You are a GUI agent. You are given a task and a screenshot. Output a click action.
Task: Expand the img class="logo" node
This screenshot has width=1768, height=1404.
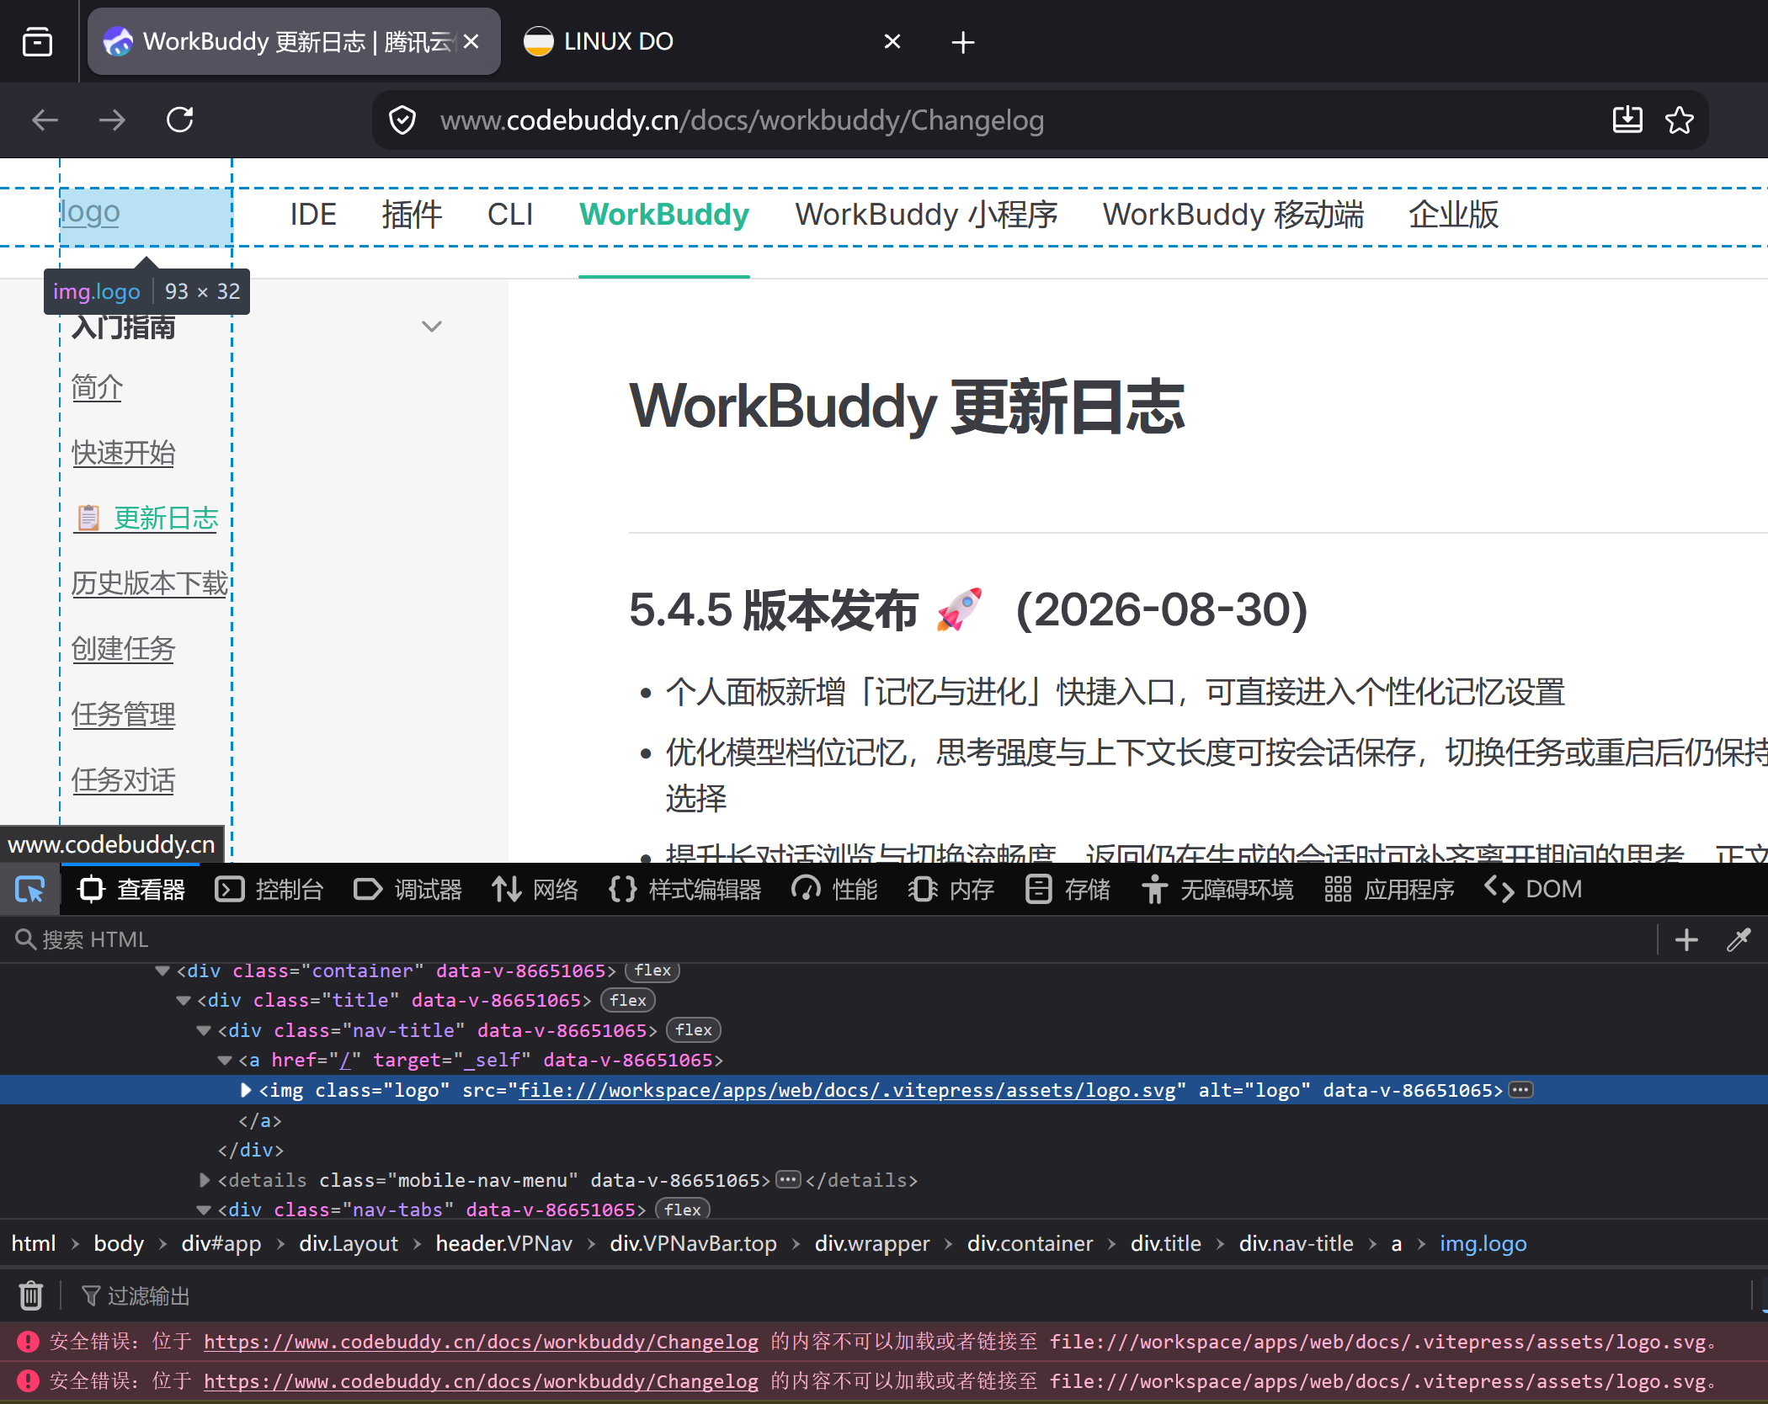pos(246,1090)
